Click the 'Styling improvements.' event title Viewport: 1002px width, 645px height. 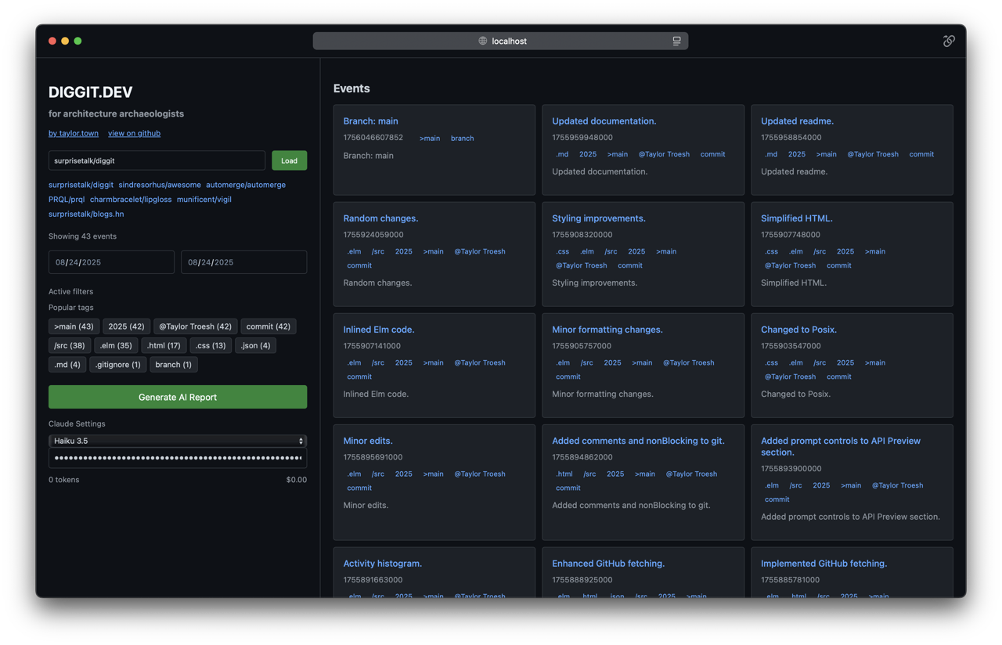(x=598, y=218)
